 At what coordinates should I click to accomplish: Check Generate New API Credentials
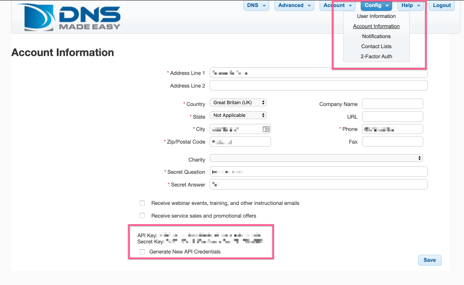point(142,252)
